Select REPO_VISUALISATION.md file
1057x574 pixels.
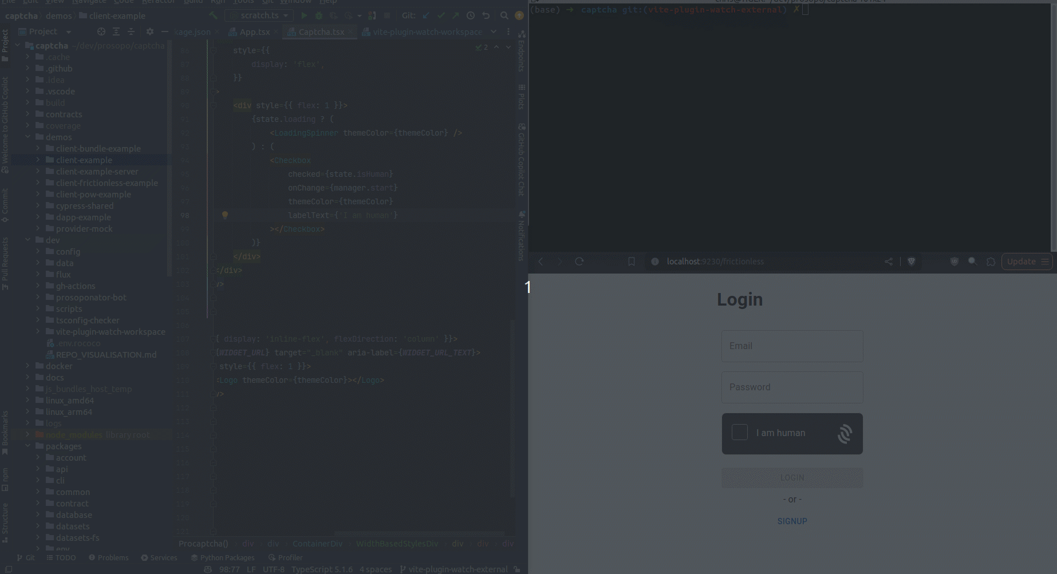106,354
